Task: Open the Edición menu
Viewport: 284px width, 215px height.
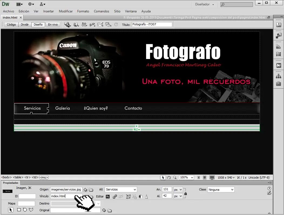Action: 24,11
